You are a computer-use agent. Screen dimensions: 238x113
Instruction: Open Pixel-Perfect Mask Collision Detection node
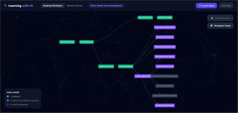click(165, 27)
